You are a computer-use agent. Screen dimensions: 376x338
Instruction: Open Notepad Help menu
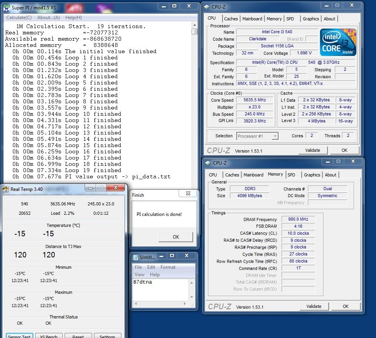155,275
